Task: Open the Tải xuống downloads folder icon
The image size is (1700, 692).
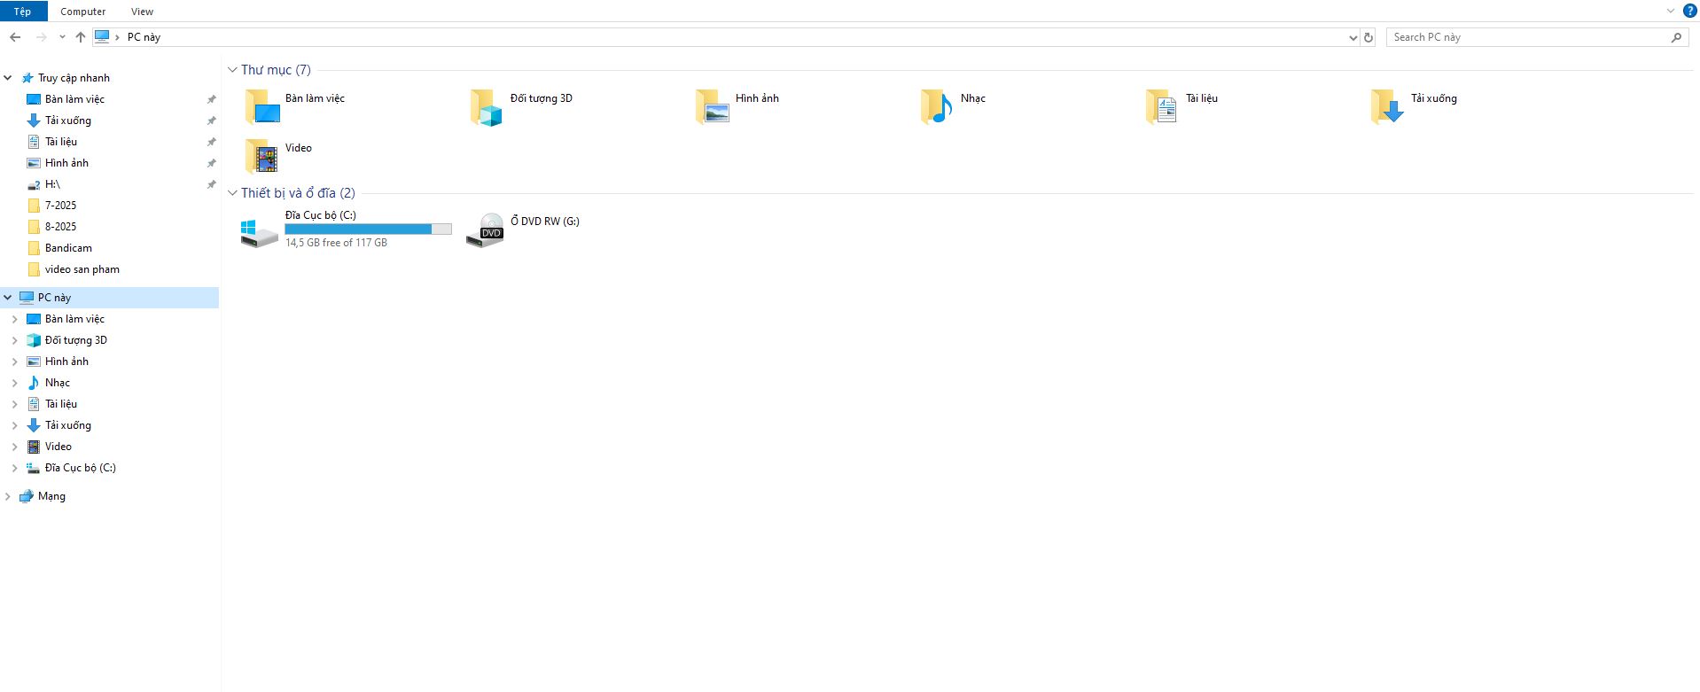Action: click(1386, 107)
